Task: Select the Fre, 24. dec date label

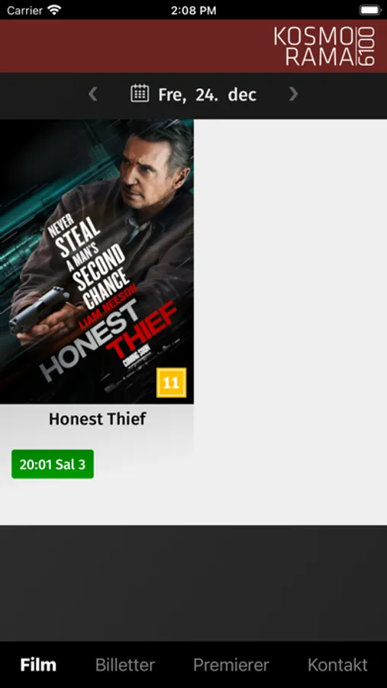Action: (x=208, y=95)
